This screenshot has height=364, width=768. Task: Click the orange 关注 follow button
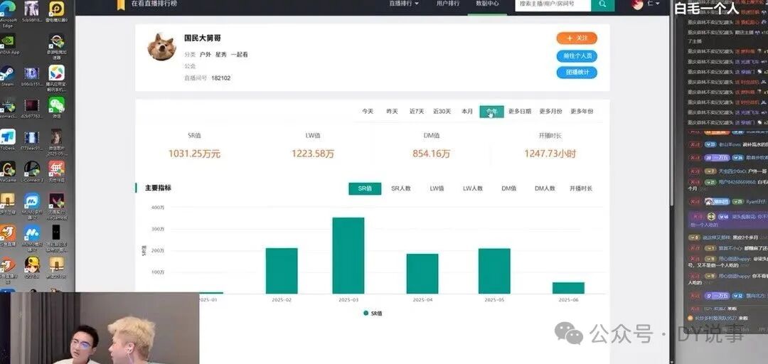click(577, 38)
